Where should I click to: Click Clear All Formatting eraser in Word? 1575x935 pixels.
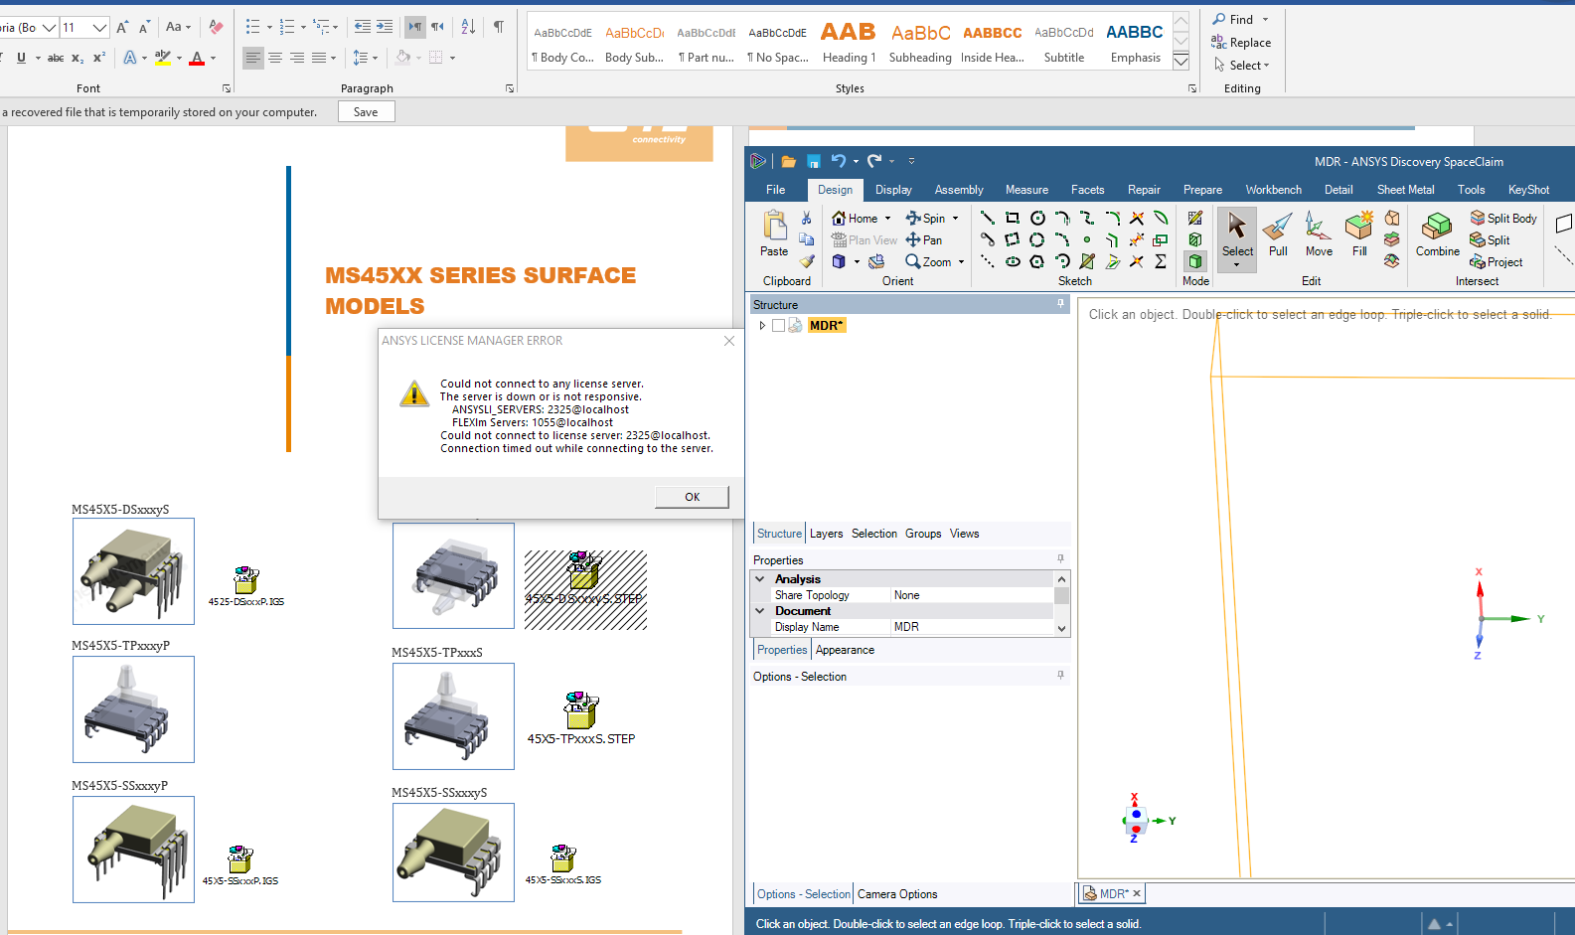pyautogui.click(x=216, y=27)
